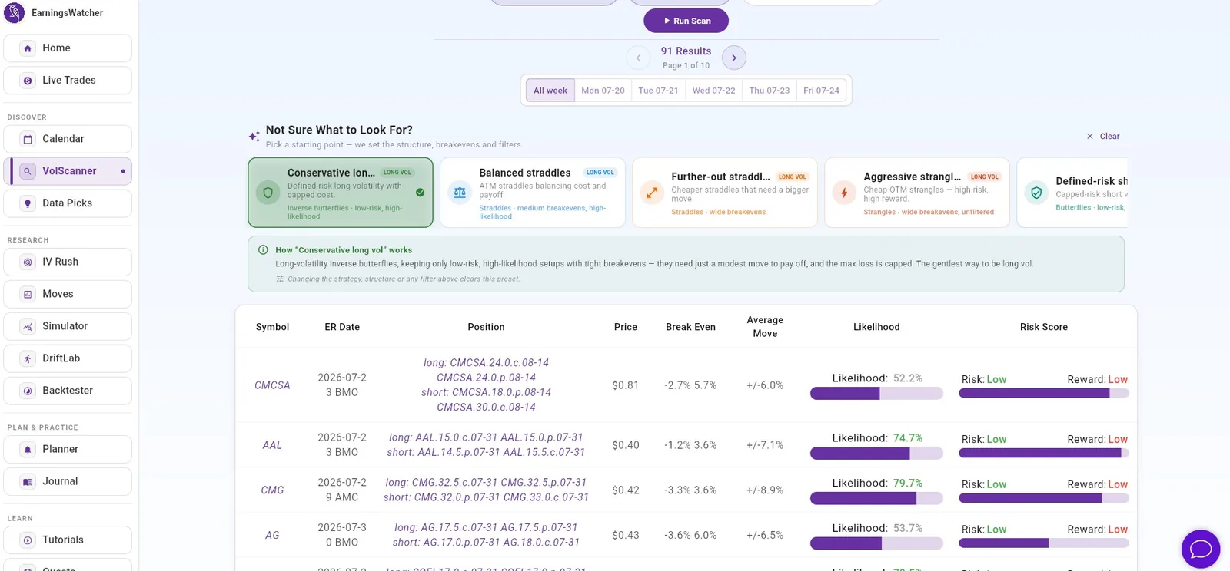Sort by ER Date column header
The height and width of the screenshot is (571, 1230).
[x=342, y=327]
